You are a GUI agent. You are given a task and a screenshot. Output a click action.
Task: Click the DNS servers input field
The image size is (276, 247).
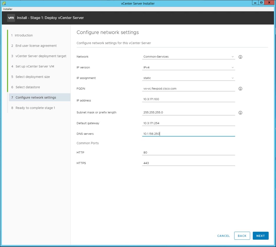tap(189, 134)
